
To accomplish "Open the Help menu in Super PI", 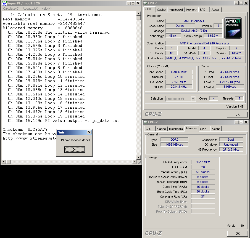I will coord(46,9).
